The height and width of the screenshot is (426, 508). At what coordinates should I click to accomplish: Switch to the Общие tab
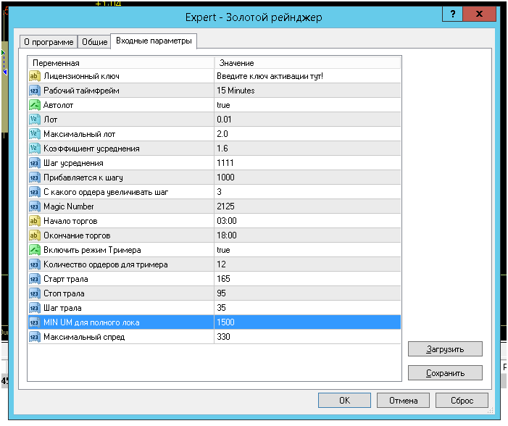pos(94,42)
